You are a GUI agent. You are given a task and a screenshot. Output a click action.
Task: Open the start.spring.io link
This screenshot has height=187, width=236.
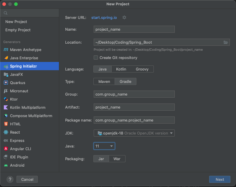point(104,17)
